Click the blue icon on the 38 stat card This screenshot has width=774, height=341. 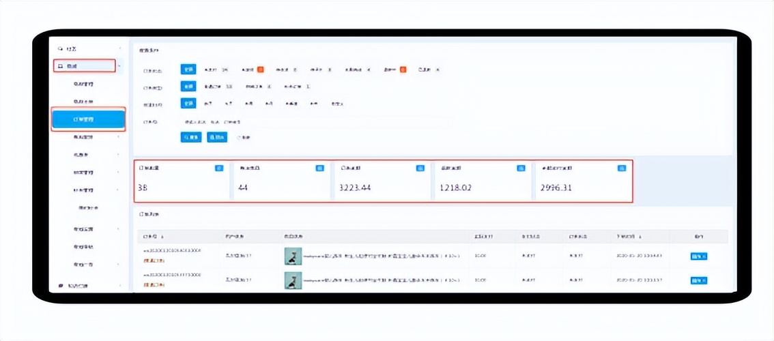coord(218,168)
